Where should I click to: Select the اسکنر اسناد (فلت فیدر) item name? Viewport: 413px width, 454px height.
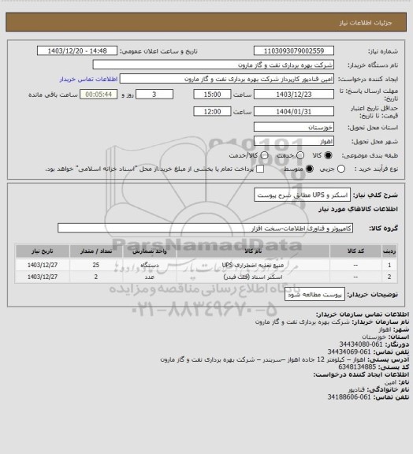[x=253, y=277]
